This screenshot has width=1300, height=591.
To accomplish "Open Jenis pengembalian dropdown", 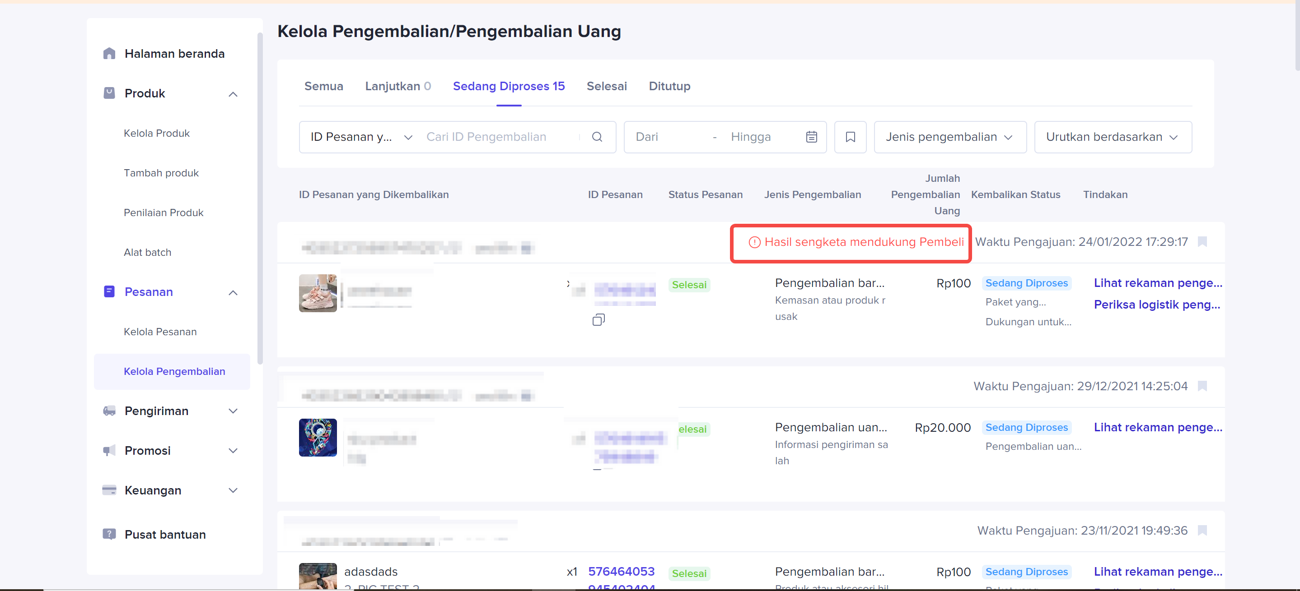I will click(949, 137).
